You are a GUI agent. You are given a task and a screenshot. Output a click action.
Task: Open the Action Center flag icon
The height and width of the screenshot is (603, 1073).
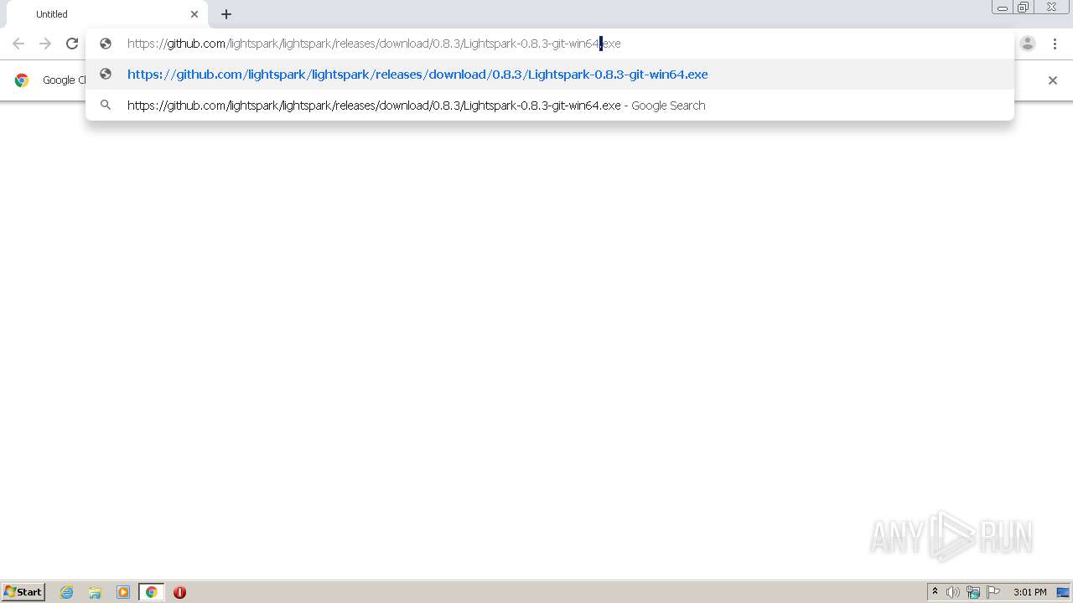993,592
